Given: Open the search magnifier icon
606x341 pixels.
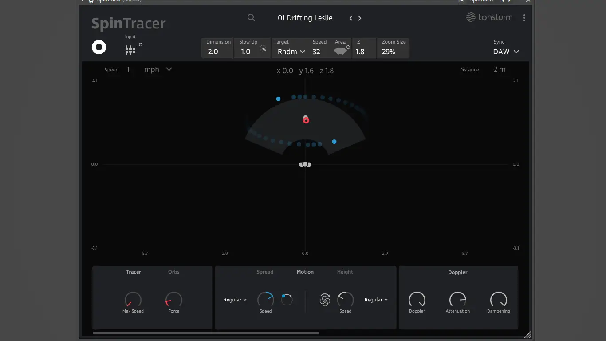Looking at the screenshot, I should (x=251, y=18).
